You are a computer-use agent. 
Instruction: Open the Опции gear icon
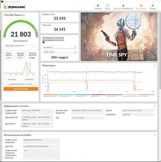(x=153, y=6)
